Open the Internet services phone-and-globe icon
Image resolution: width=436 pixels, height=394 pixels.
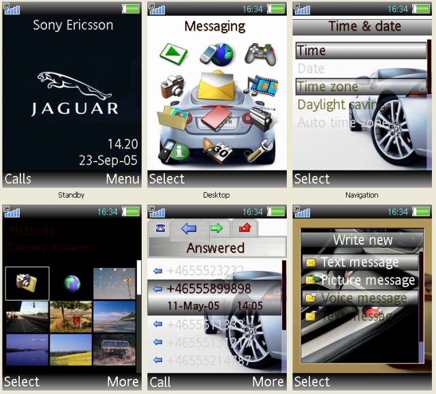coord(217,55)
